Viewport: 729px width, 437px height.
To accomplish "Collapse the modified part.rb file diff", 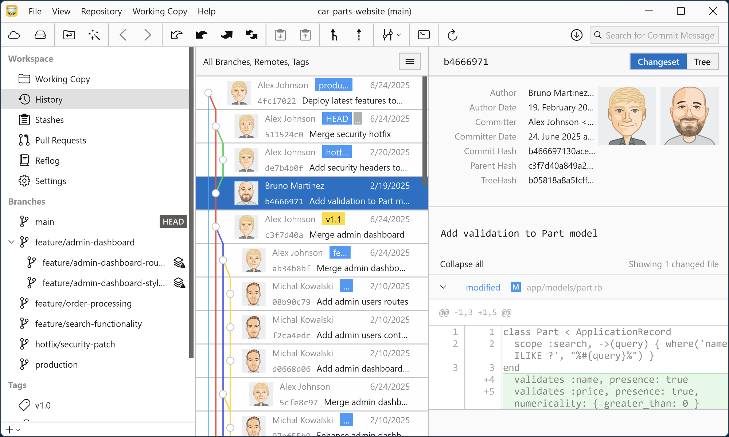I will coord(443,287).
